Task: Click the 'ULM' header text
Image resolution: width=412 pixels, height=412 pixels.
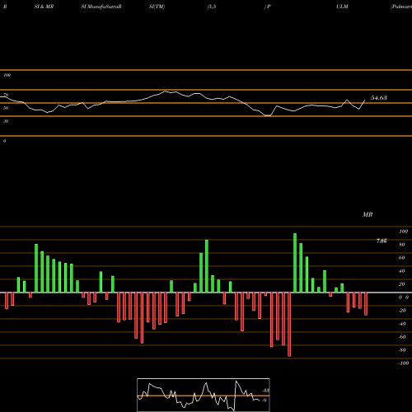Action: tap(342, 7)
